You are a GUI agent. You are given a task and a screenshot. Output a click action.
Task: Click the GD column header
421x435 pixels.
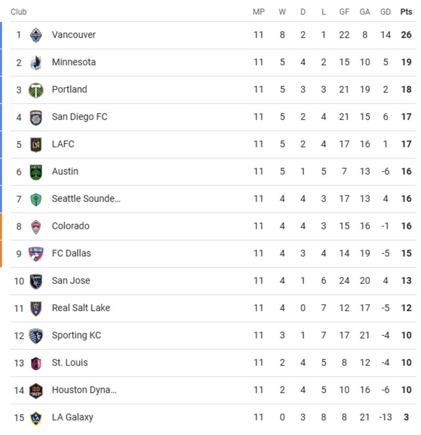click(x=385, y=12)
